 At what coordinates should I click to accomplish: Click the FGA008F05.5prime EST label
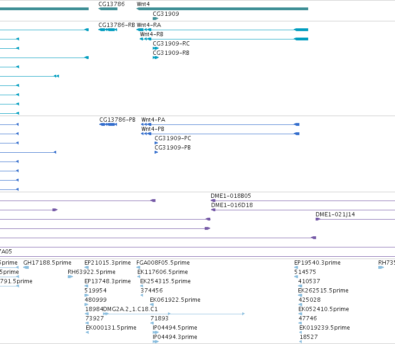tap(163, 263)
